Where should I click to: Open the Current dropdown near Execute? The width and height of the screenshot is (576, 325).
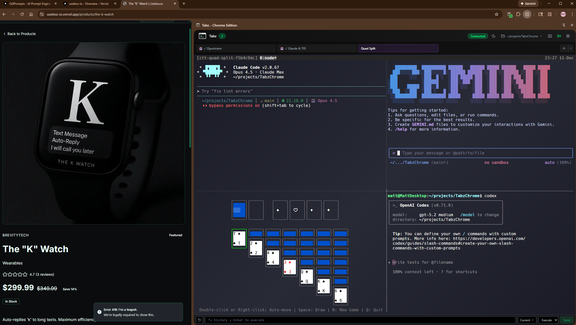pos(526,320)
